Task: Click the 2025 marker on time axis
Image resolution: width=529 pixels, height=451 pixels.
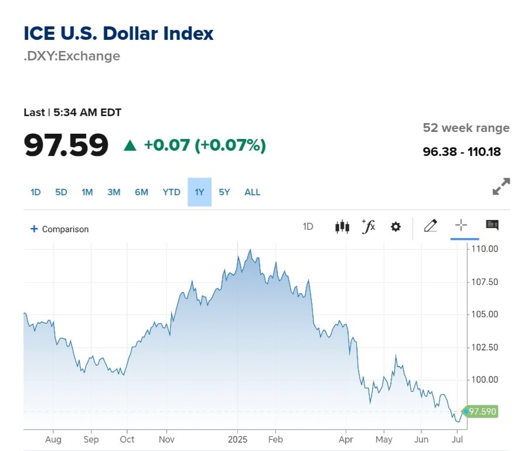Action: coord(237,439)
